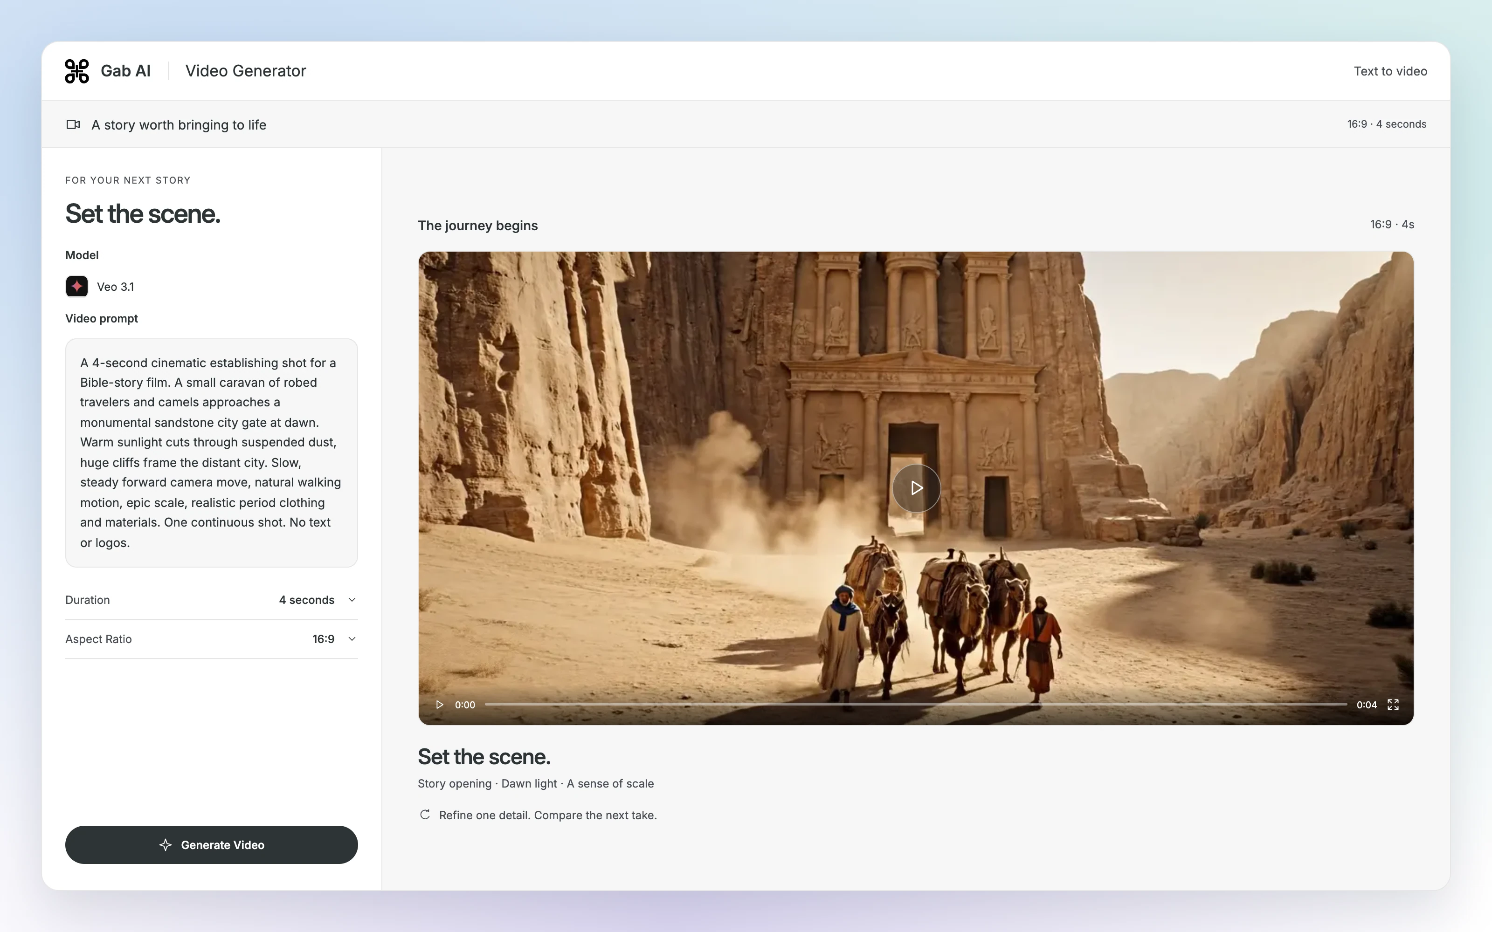Image resolution: width=1492 pixels, height=932 pixels.
Task: Open fullscreen with the expand icon
Action: 1393,705
